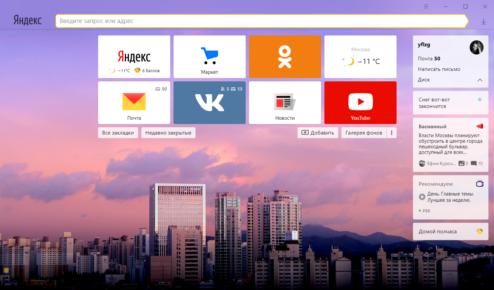Open the Odnoklassniki orange tile
The width and height of the screenshot is (494, 290).
pyautogui.click(x=285, y=57)
